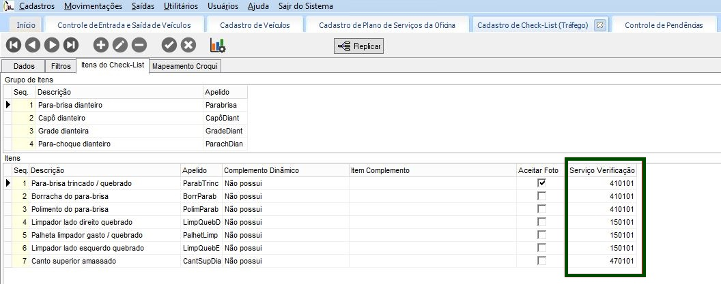Screen dimensions: 721x284
Task: Switch to the Mapeamento Croqui tab
Action: [186, 66]
